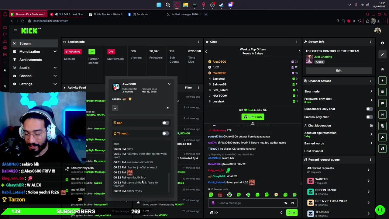This screenshot has width=389, height=219.
Task: Switch to Flotilla Tracker browser tab
Action: tap(106, 14)
